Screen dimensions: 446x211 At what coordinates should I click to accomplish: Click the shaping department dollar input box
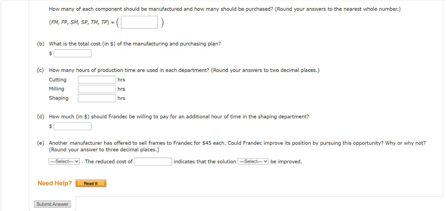coord(72,126)
